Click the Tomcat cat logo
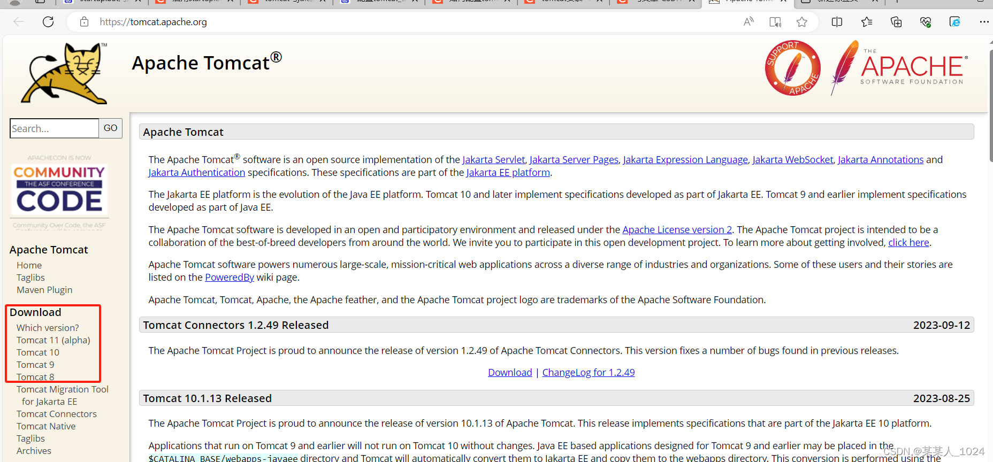 point(64,73)
